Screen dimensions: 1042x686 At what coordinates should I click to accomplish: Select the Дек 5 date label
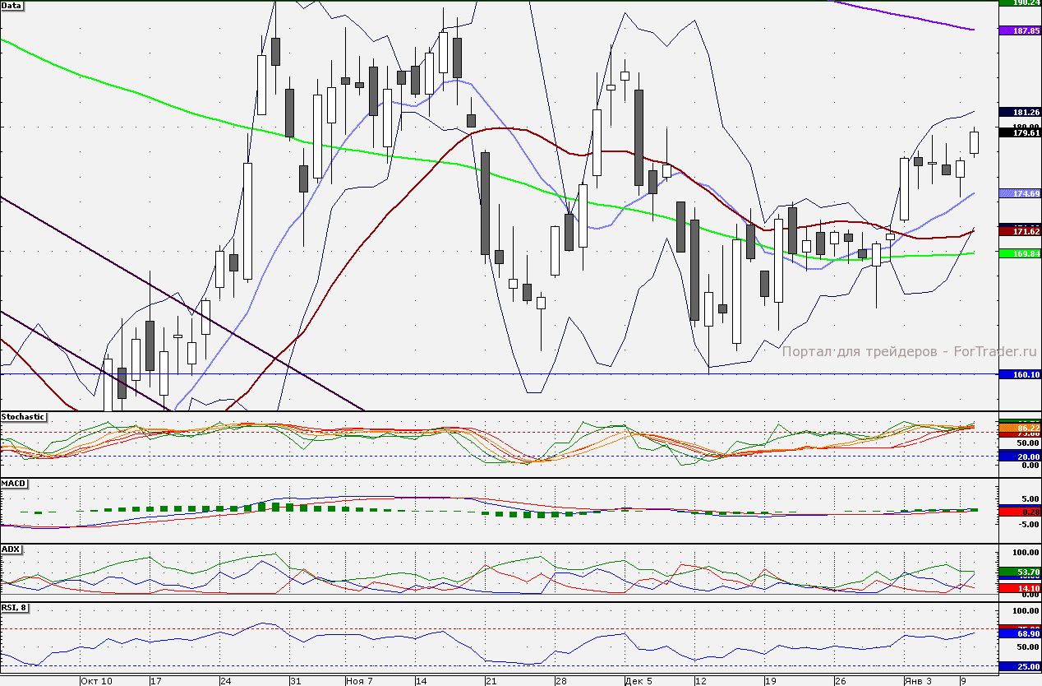tap(639, 681)
